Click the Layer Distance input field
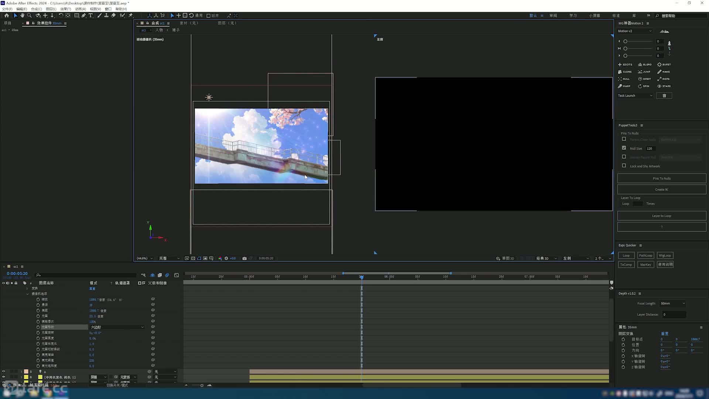 pos(674,314)
